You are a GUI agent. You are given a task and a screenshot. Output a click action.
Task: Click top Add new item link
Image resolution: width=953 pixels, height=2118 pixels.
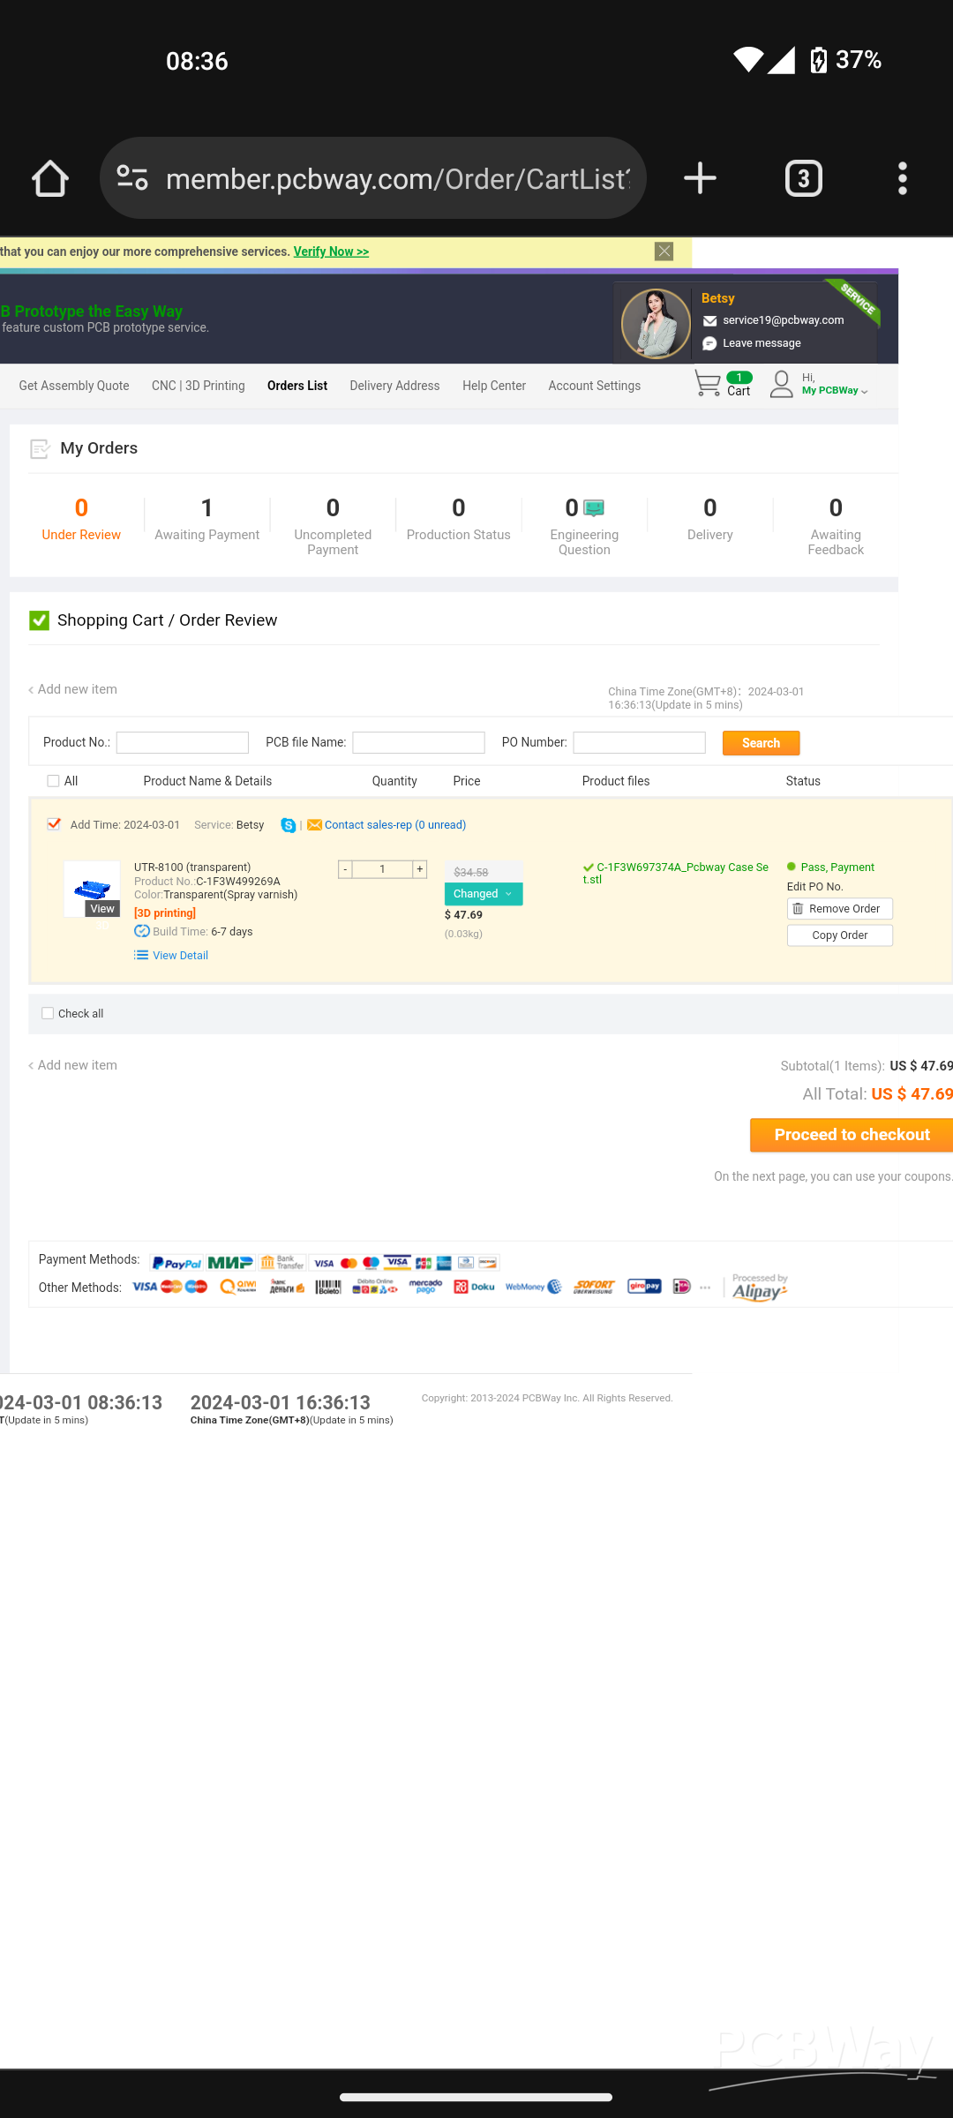[x=72, y=689]
